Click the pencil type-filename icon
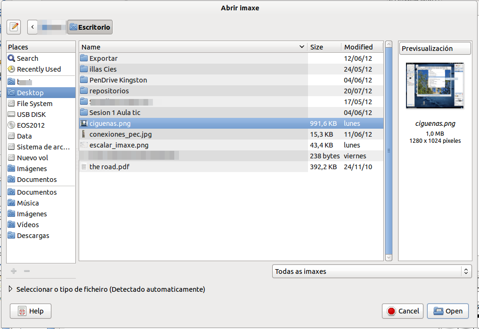479x329 pixels. (x=14, y=27)
